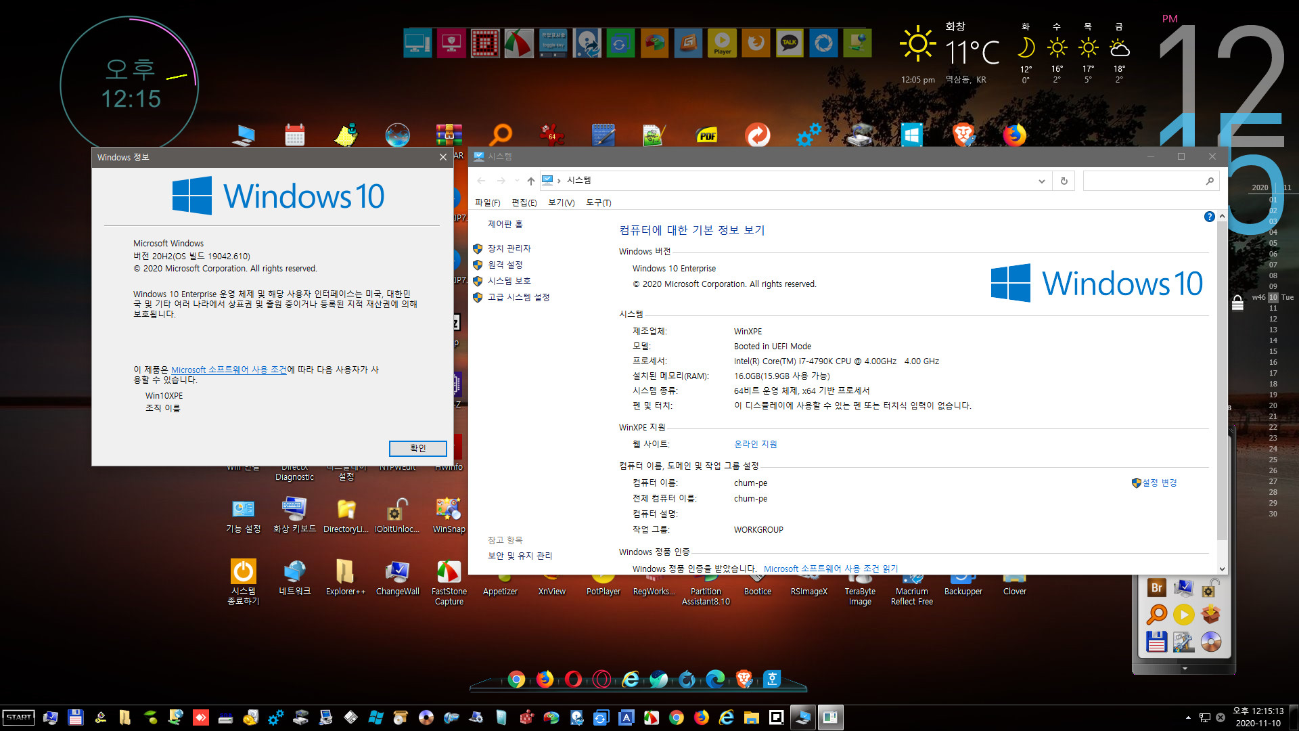1299x731 pixels.
Task: Click the START button on the taskbar
Action: click(x=19, y=717)
